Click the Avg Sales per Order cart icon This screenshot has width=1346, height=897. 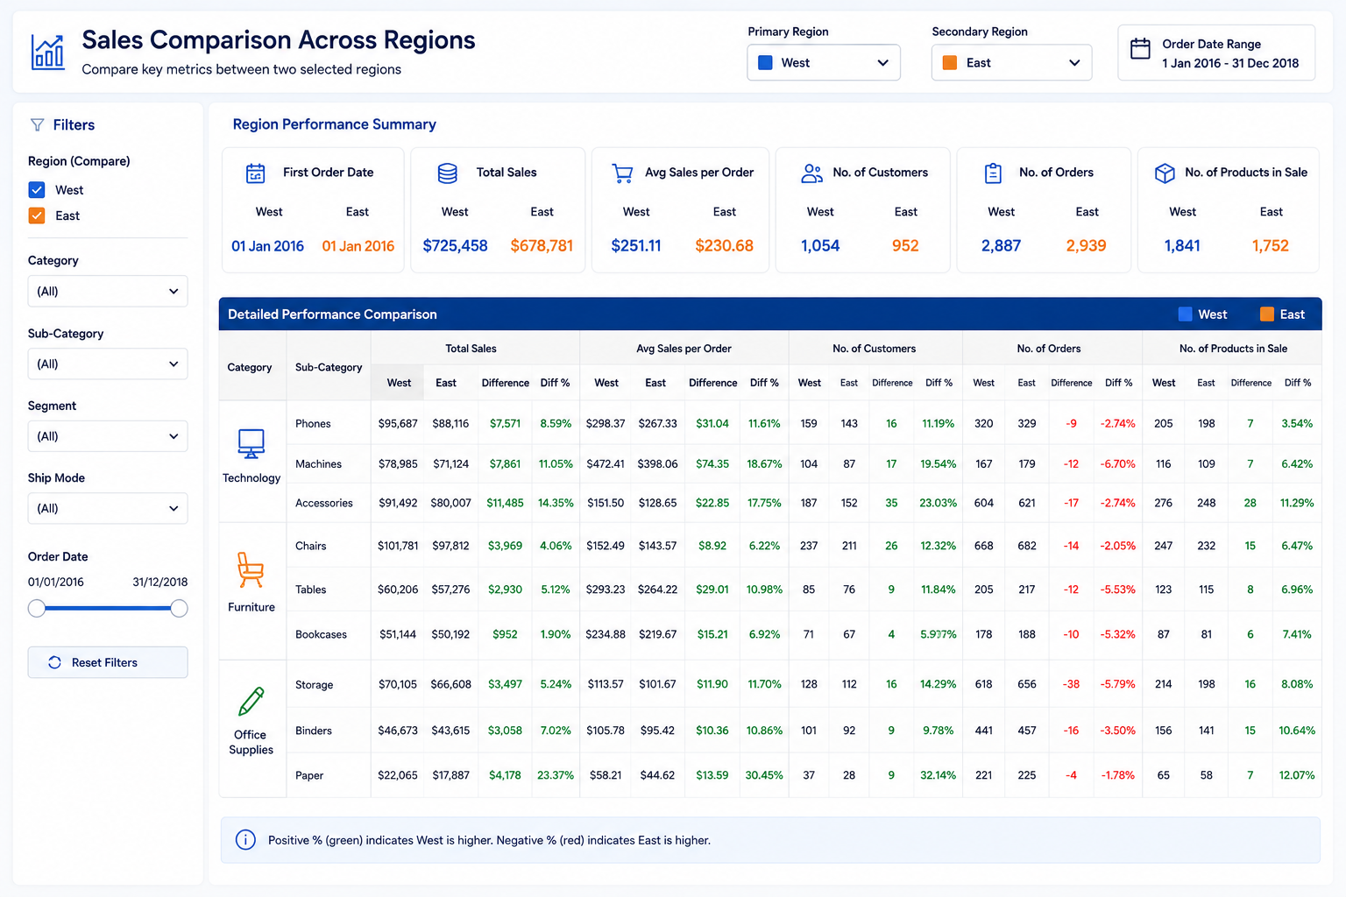(622, 173)
